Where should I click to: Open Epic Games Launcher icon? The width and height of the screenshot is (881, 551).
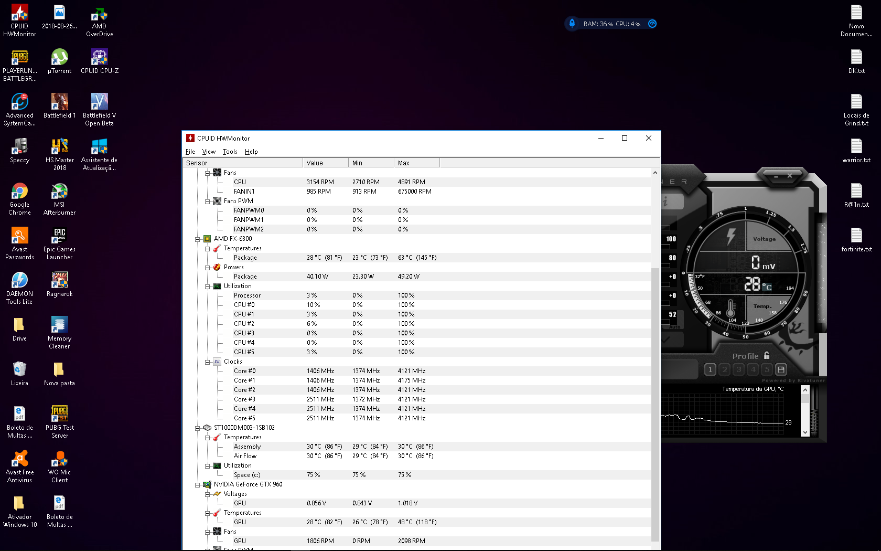(x=59, y=244)
